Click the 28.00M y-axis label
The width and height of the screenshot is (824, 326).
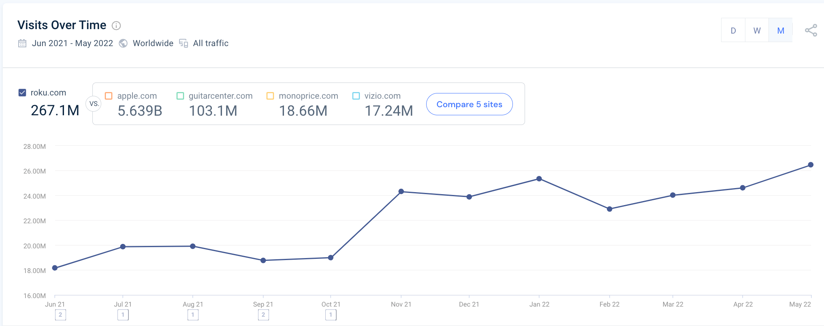[34, 146]
